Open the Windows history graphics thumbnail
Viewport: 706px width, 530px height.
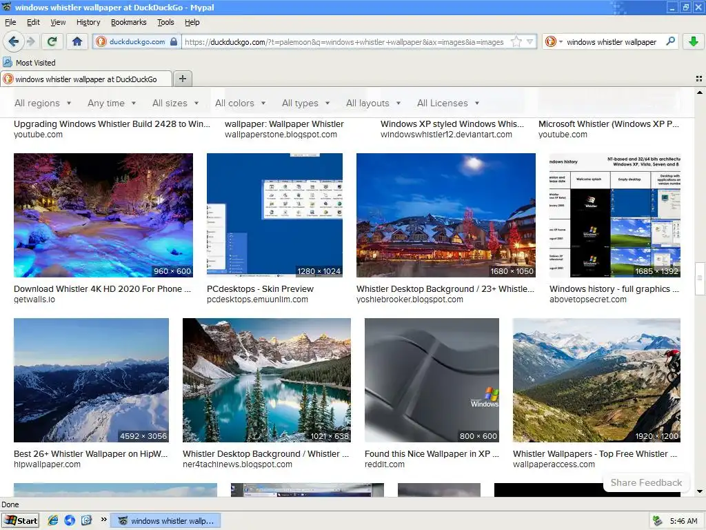click(615, 215)
